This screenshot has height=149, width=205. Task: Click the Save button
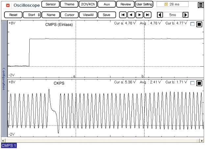tap(107, 15)
